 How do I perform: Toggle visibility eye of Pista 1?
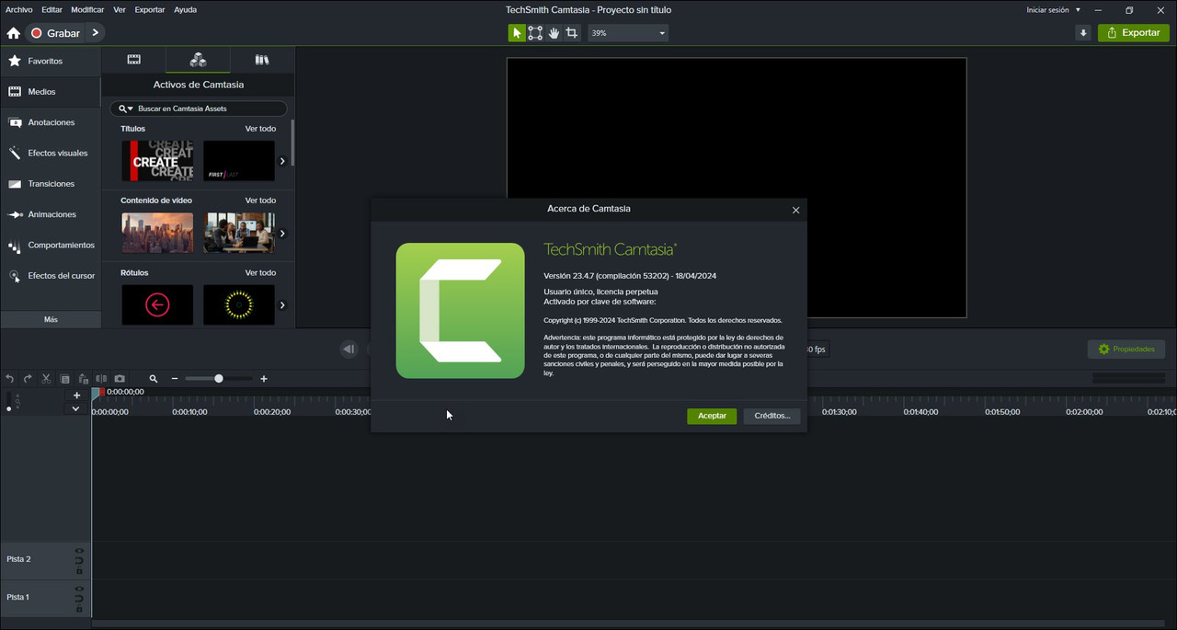pyautogui.click(x=79, y=589)
